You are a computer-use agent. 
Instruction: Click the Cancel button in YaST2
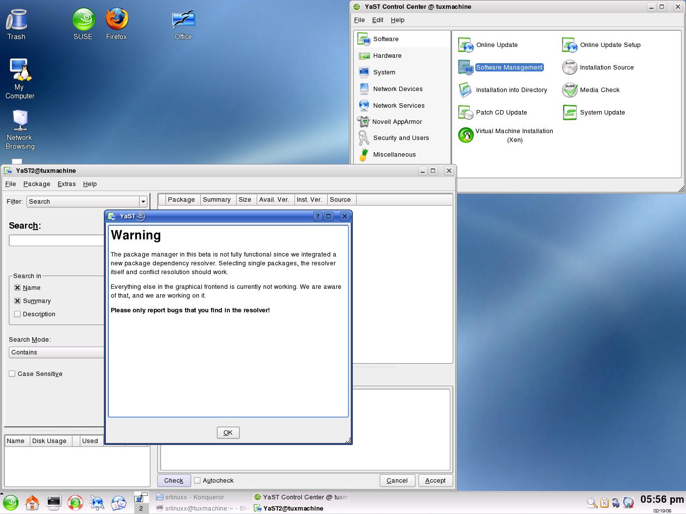click(x=397, y=481)
